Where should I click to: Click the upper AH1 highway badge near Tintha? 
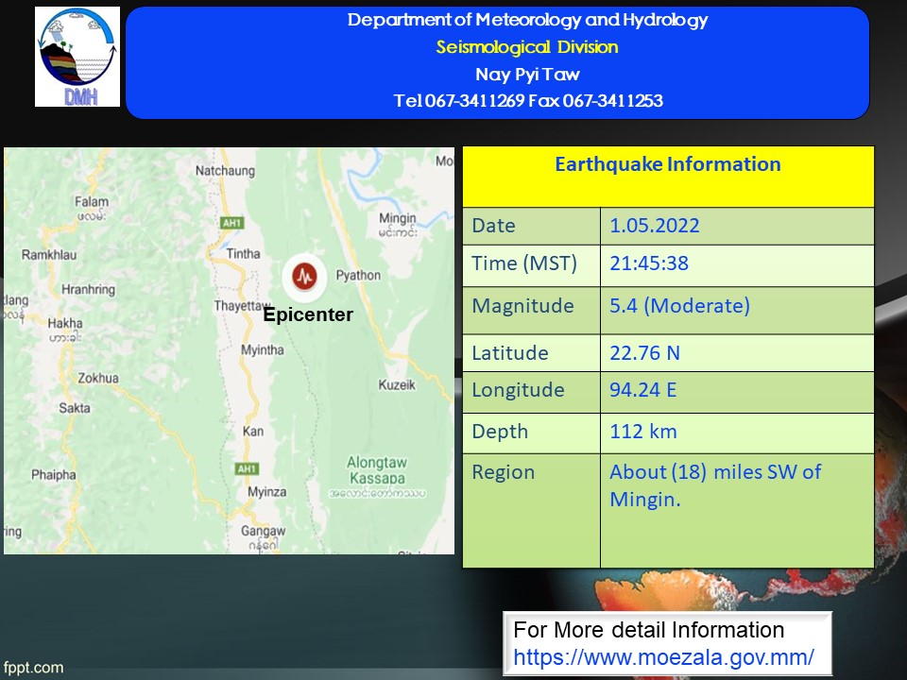pos(232,223)
